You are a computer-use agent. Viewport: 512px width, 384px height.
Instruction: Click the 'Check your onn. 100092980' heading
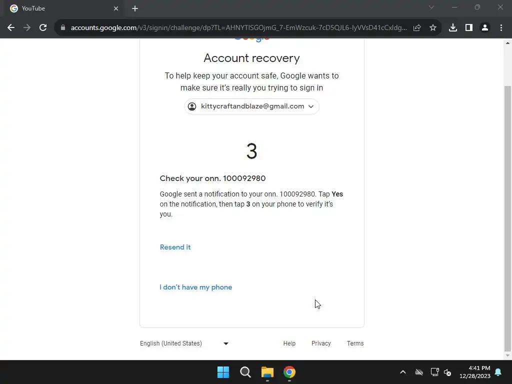point(212,178)
